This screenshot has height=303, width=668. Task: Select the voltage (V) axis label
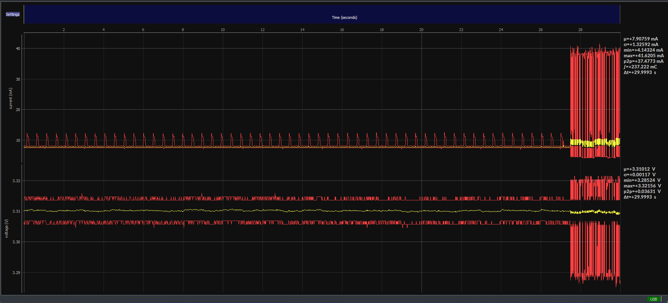(x=6, y=229)
